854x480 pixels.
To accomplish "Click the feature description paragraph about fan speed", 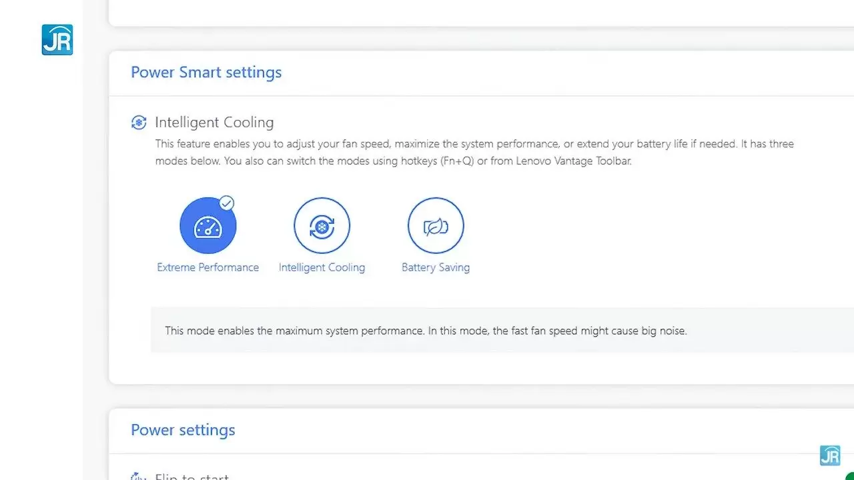I will (x=474, y=144).
